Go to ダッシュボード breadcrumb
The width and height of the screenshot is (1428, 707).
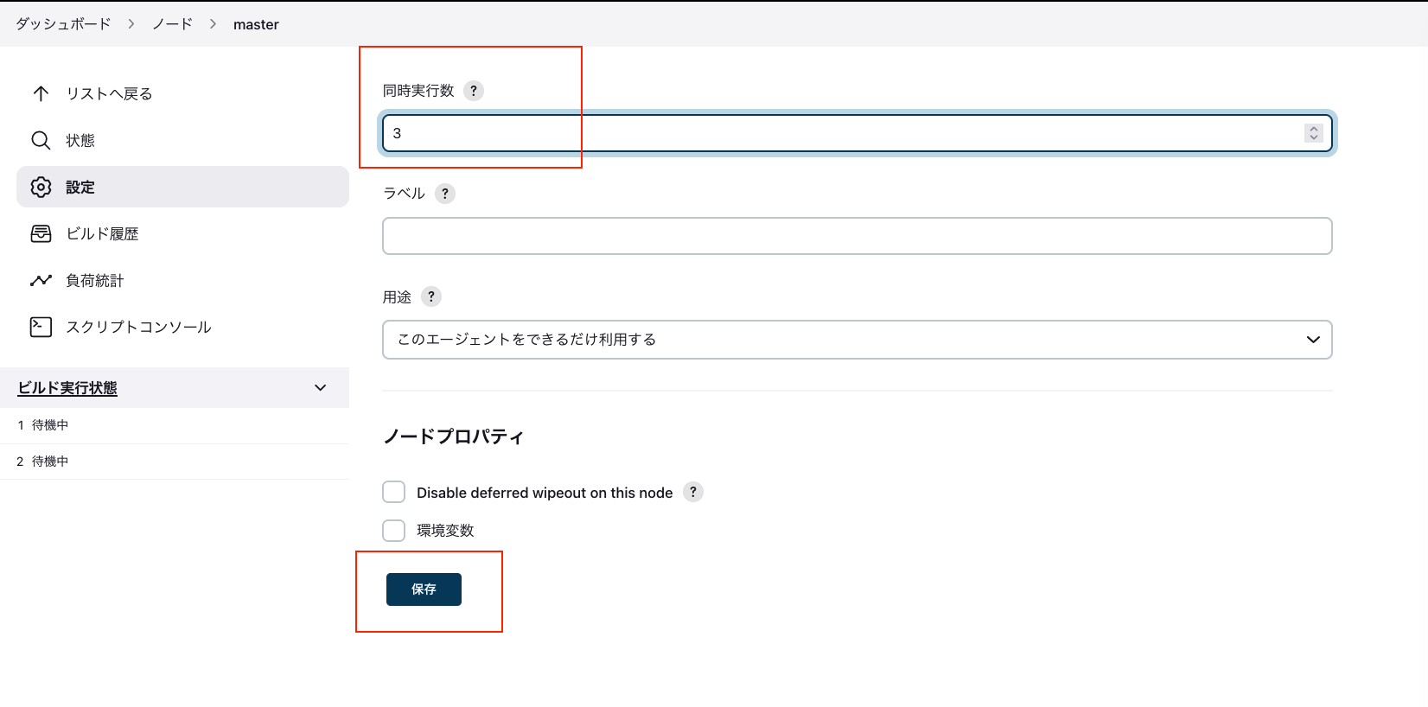[63, 24]
